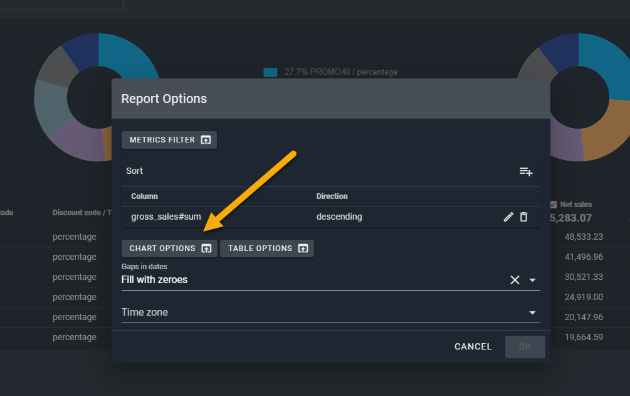Open Table Options via its popup icon

coord(303,249)
